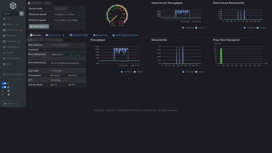This screenshot has height=153, width=272.
Task: Click the Unknown IP count badge 74
Action: 21,30
